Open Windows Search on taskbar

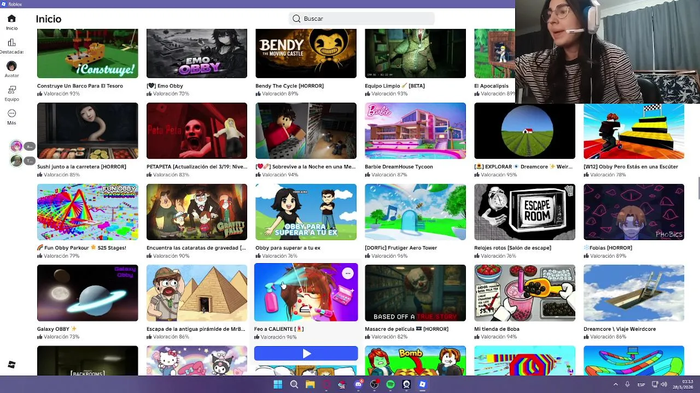pos(294,384)
